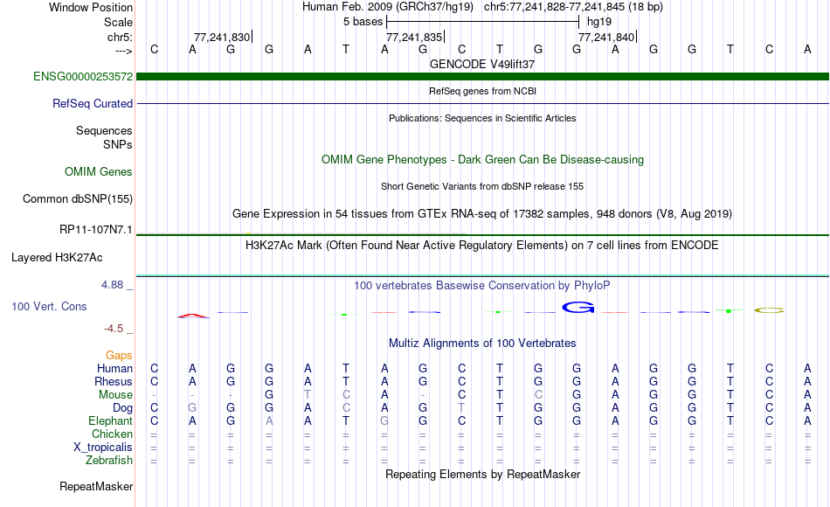Click the large blue G in PhyloP track
This screenshot has width=830, height=507.
click(x=578, y=307)
